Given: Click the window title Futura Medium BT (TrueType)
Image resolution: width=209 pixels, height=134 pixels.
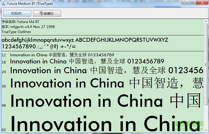Looking at the screenshot, I should 30,4.
